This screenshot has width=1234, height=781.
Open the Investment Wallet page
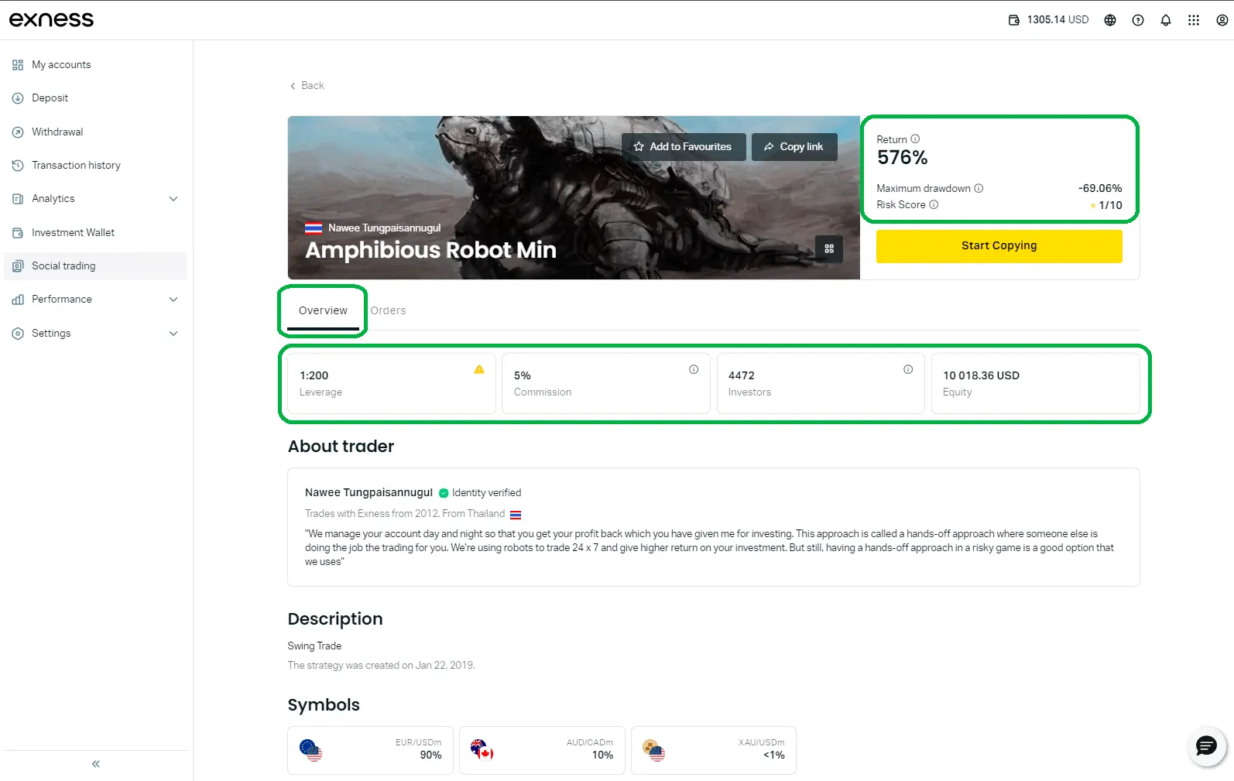[x=95, y=233]
